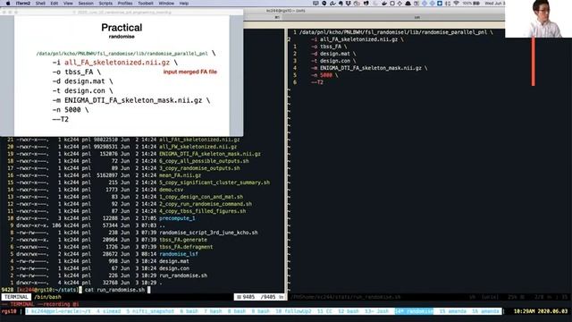This screenshot has height=322, width=572.
Task: Select tmux window 5 nifti_snapshot
Action: (x=150, y=311)
